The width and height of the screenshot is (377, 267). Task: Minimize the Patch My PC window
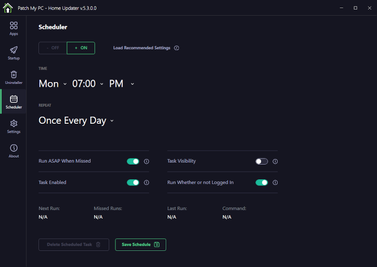tap(341, 8)
